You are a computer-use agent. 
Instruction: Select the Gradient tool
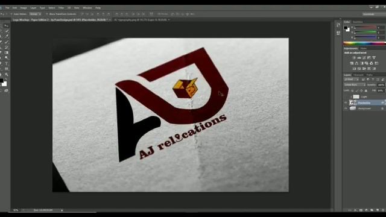coord(7,52)
